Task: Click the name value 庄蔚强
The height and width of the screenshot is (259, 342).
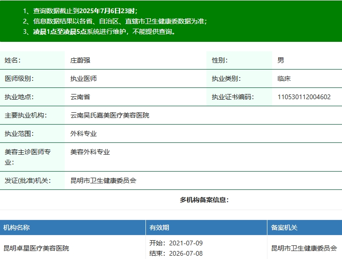Action: pyautogui.click(x=80, y=60)
